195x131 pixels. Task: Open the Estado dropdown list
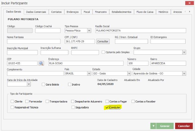coord(129,74)
